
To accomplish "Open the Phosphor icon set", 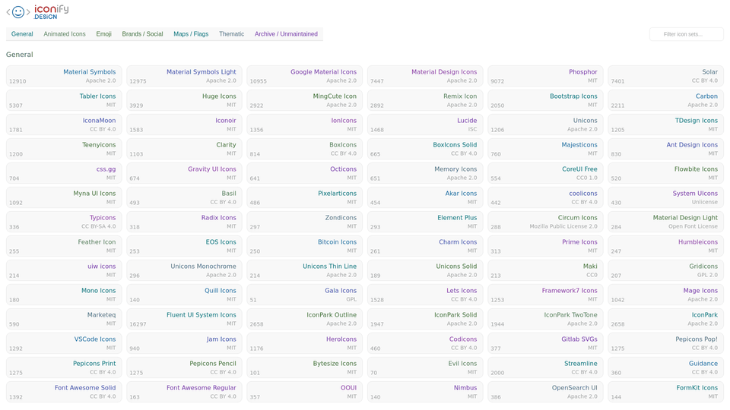I will [545, 76].
